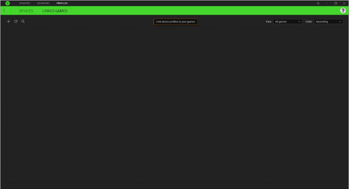Select the LINKED GAMES subtab
349x189 pixels.
pos(55,11)
